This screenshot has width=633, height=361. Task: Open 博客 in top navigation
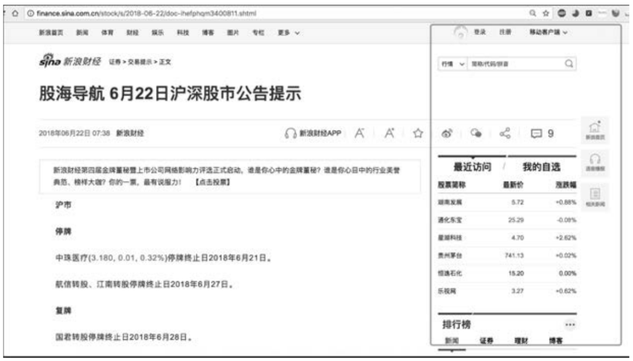point(208,33)
